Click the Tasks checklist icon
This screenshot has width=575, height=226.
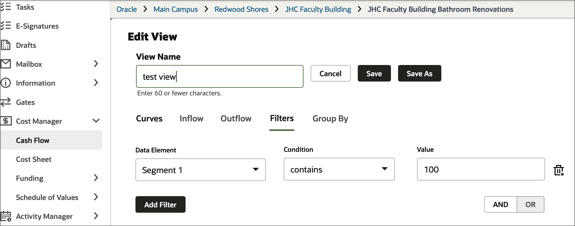(6, 7)
